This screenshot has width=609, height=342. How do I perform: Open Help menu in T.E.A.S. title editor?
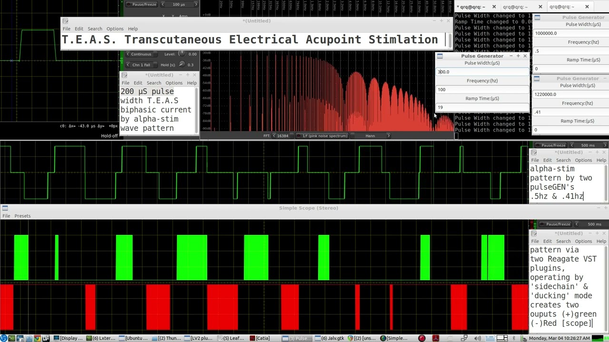(x=133, y=29)
